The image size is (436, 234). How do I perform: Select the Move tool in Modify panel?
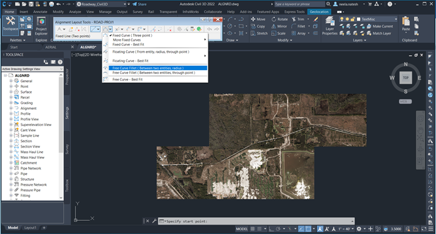[258, 19]
